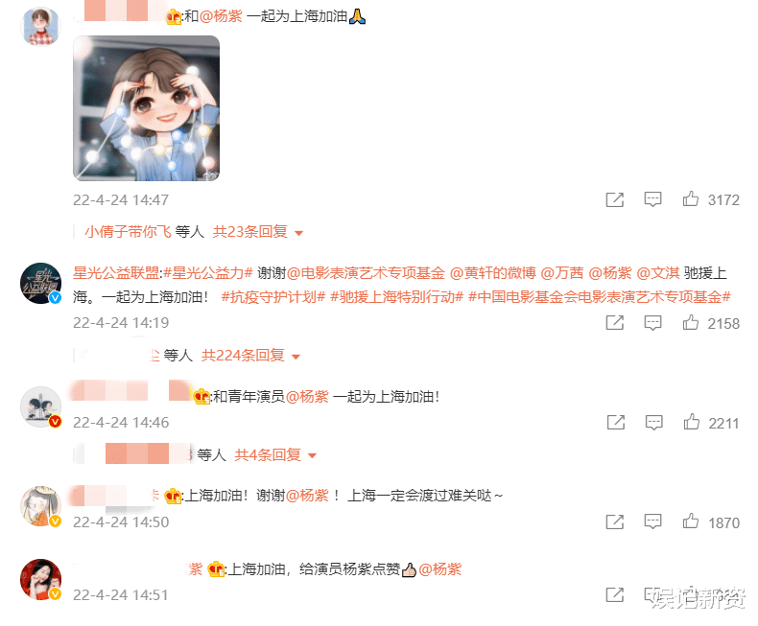Like the comment with 3172 likes

point(690,199)
